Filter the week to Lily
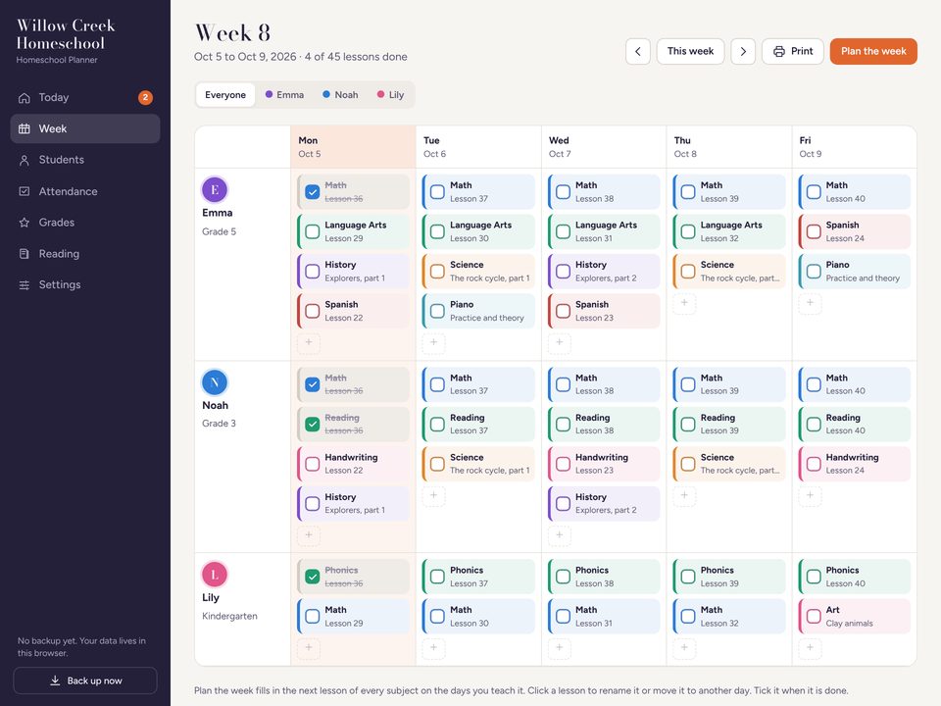Screen dimensions: 941x706 pos(390,95)
